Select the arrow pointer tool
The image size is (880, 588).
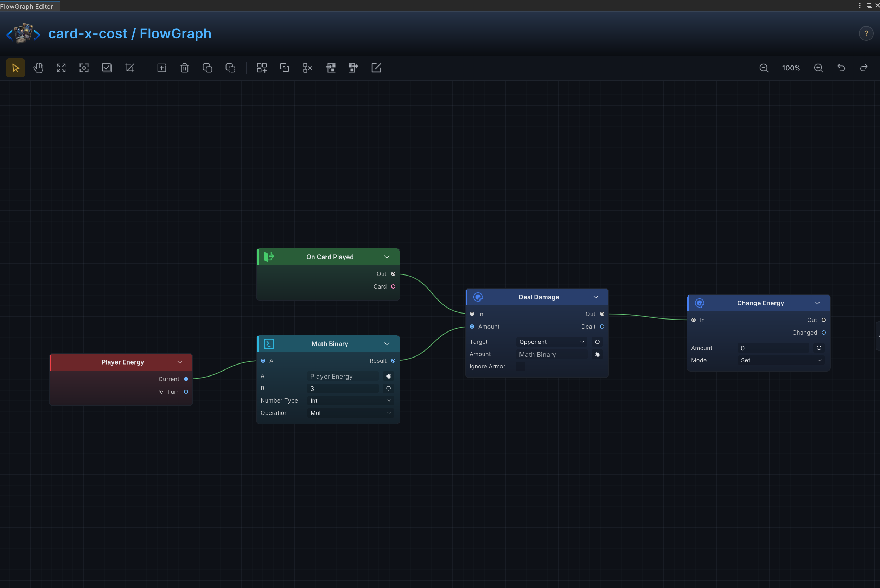point(15,68)
